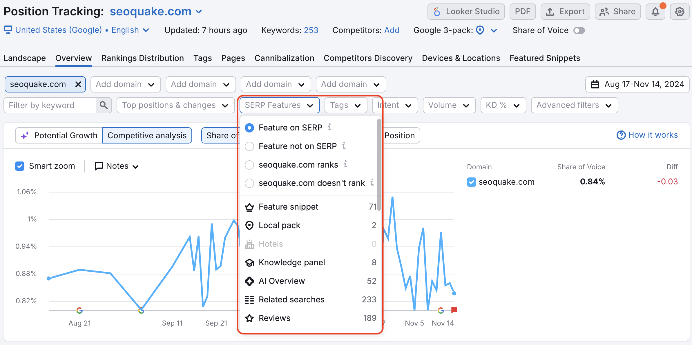The width and height of the screenshot is (692, 345).
Task: Remove seoquake.com domain chip
Action: click(x=78, y=84)
